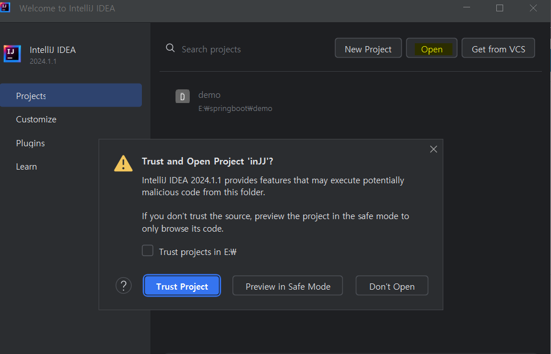
Task: Click the yellow warning triangle icon
Action: [123, 163]
